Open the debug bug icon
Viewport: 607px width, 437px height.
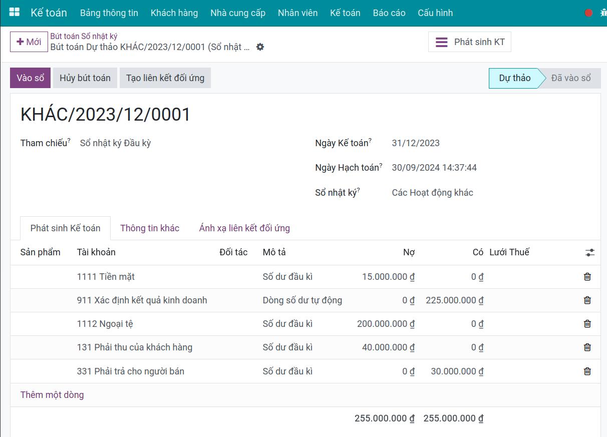[603, 13]
